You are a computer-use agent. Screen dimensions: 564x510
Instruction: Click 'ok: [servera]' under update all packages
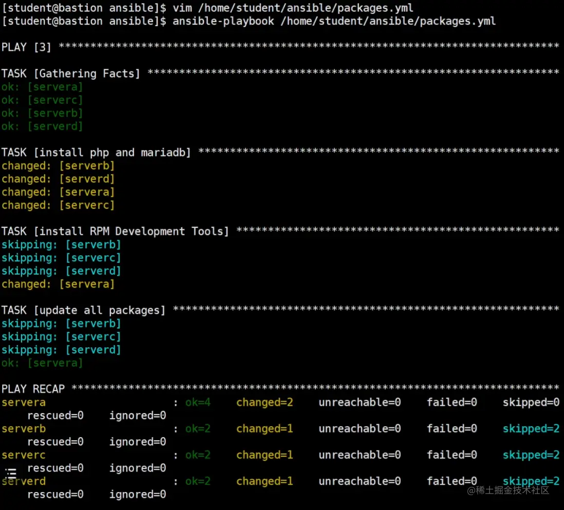point(42,363)
